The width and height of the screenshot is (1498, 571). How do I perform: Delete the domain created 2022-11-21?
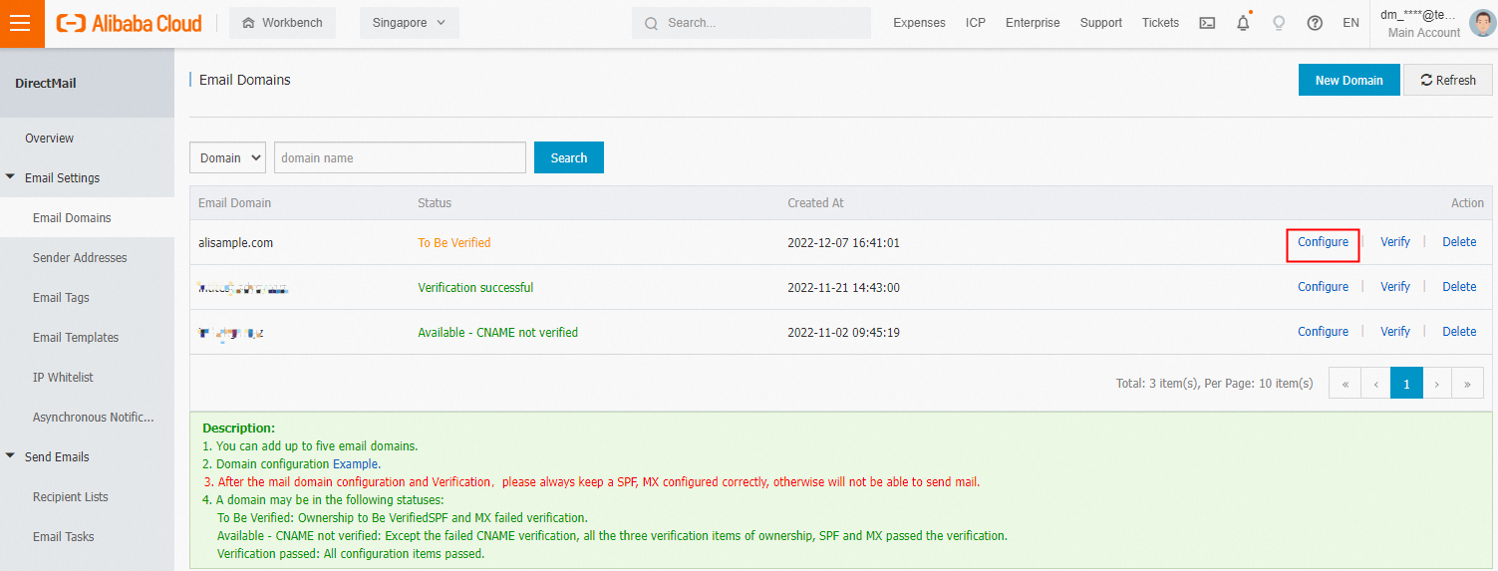point(1459,287)
